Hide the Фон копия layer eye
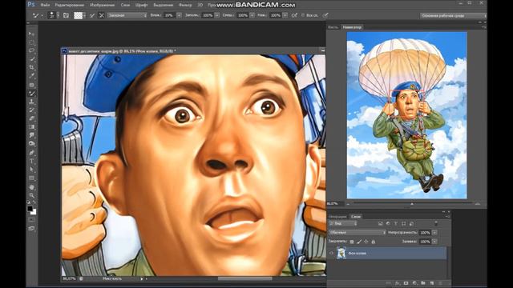Image resolution: width=513 pixels, height=288 pixels. pos(331,253)
